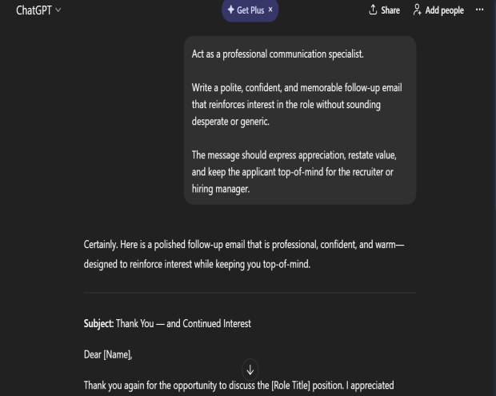Dismiss the Get Plus banner with X
The image size is (496, 396).
click(270, 10)
